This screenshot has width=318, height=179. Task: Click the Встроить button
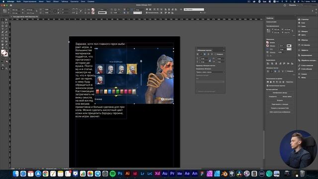[x=280, y=100]
